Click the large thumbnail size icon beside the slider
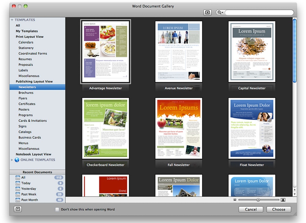The height and width of the screenshot is (223, 306). click(282, 199)
